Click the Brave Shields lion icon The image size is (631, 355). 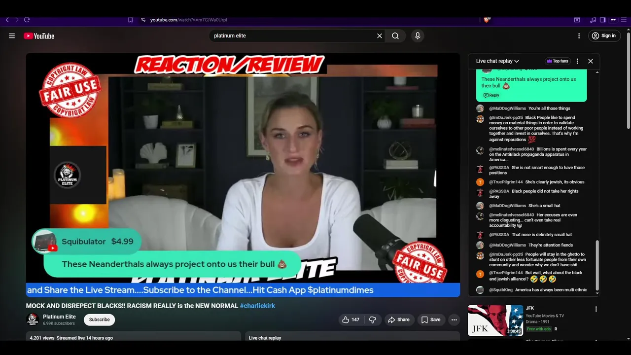[x=487, y=20]
